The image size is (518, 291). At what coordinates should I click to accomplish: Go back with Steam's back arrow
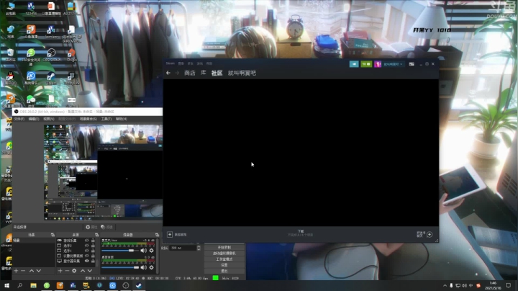click(x=168, y=73)
